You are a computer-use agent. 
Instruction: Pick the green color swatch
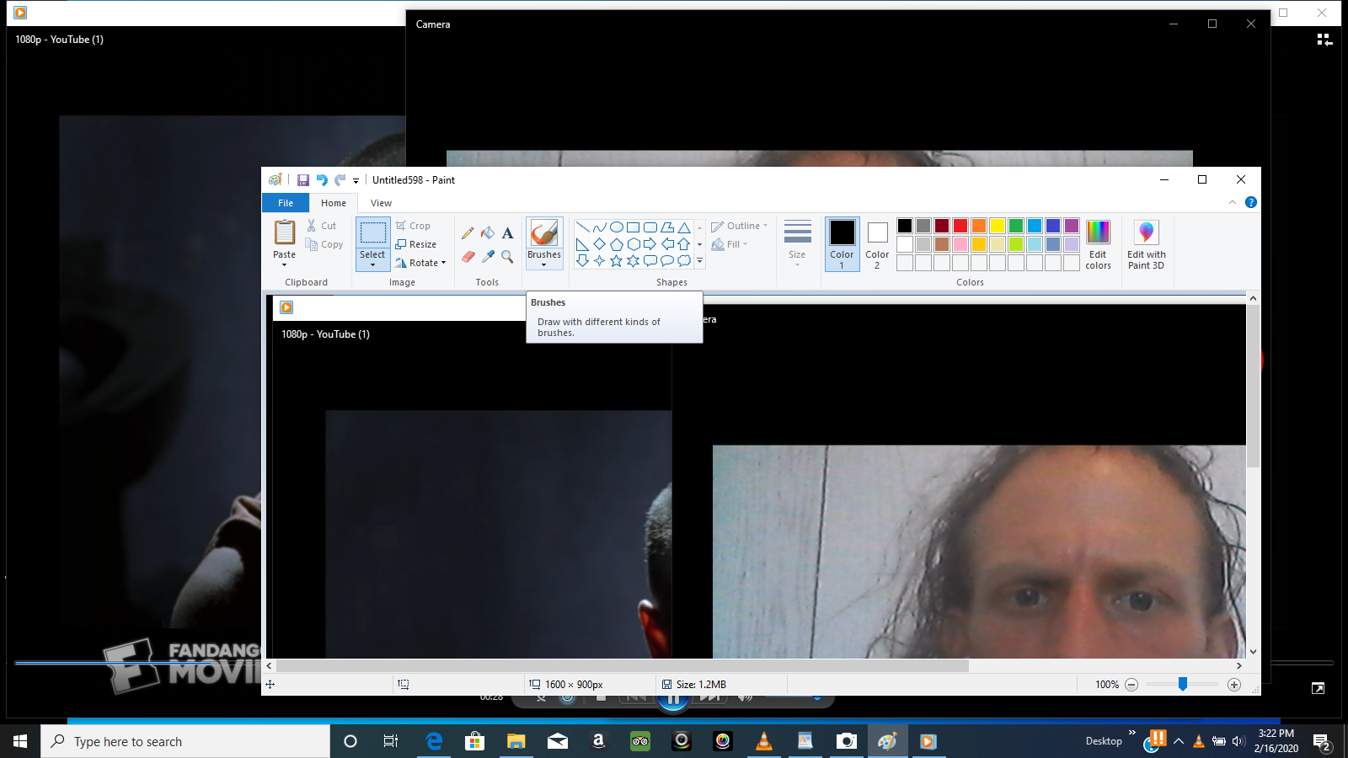tap(1016, 226)
